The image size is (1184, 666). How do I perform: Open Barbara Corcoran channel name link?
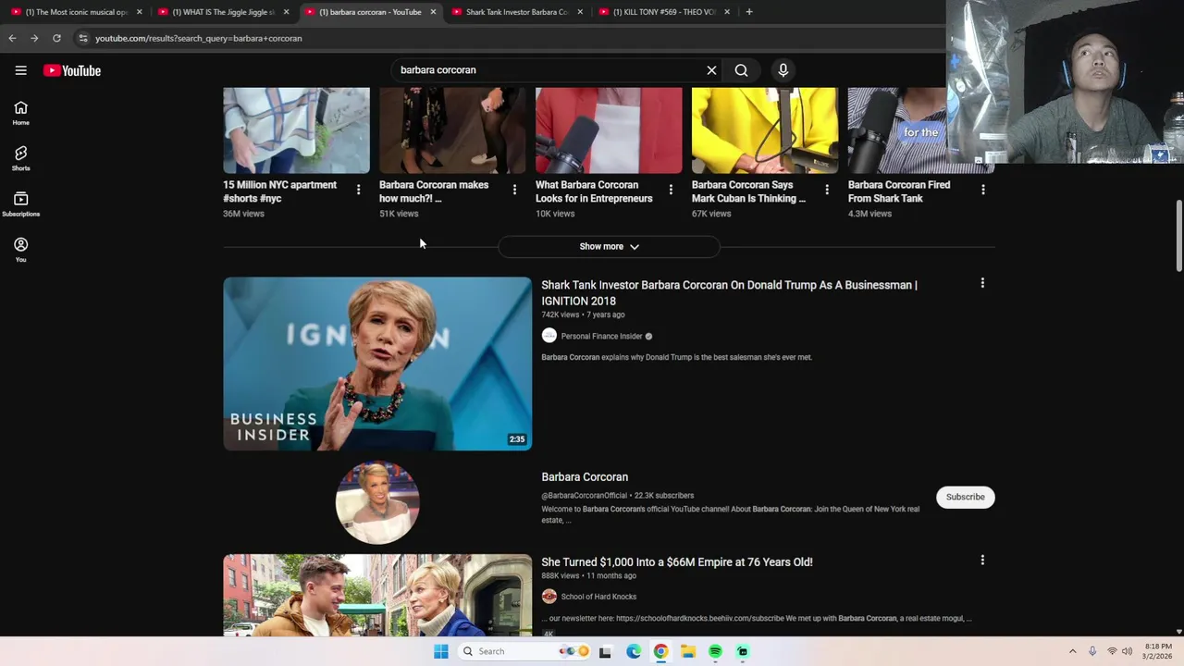pos(585,477)
